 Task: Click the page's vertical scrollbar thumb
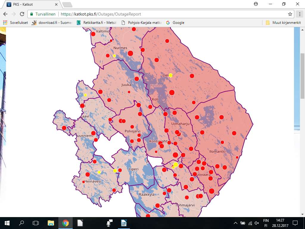tap(303, 76)
